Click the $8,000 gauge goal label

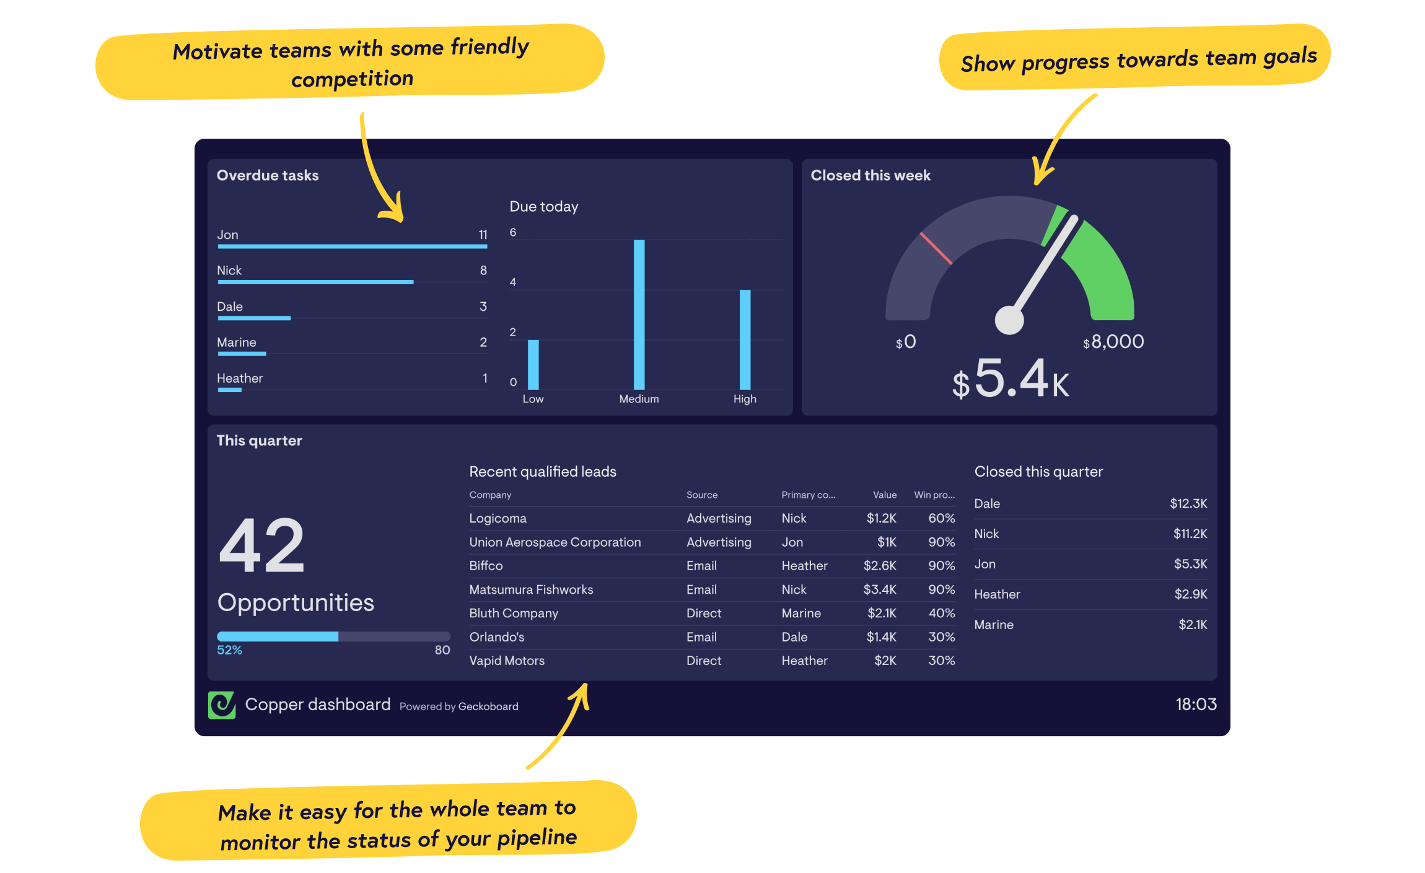(x=1113, y=341)
